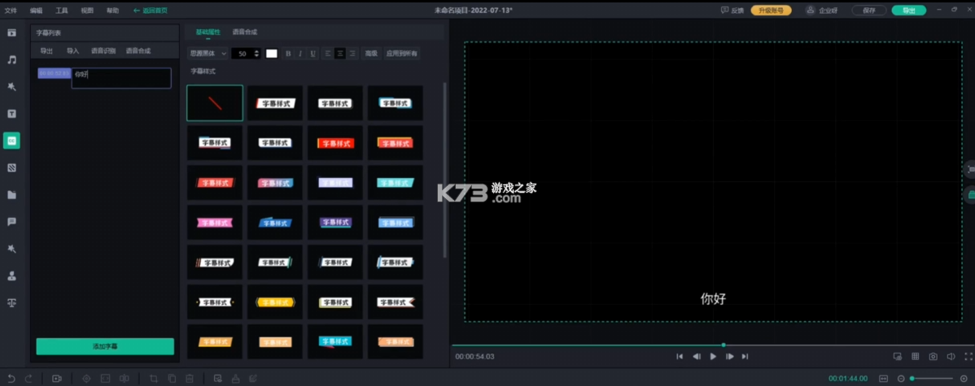Viewport: 975px width, 386px height.
Task: Open the folder icon in sidebar
Action: tap(12, 195)
